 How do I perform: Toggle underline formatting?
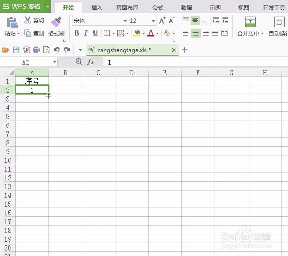click(95, 33)
